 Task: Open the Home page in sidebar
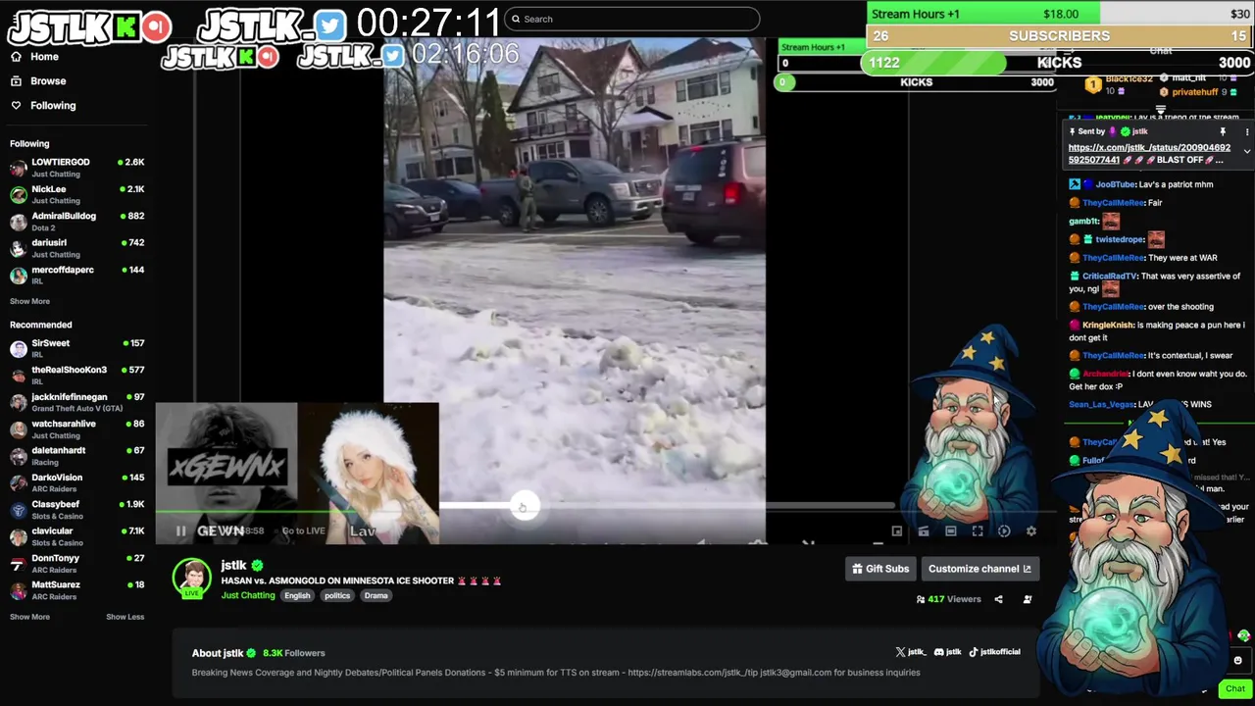click(35, 57)
